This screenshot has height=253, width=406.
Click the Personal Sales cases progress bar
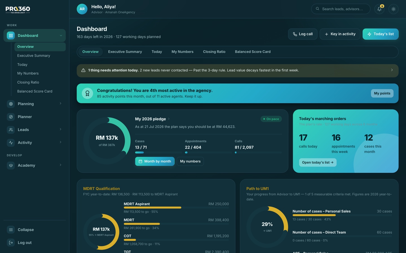pos(342,215)
